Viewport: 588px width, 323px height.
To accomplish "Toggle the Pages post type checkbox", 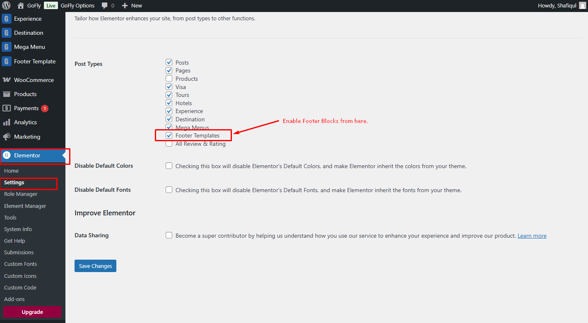I will coord(169,70).
